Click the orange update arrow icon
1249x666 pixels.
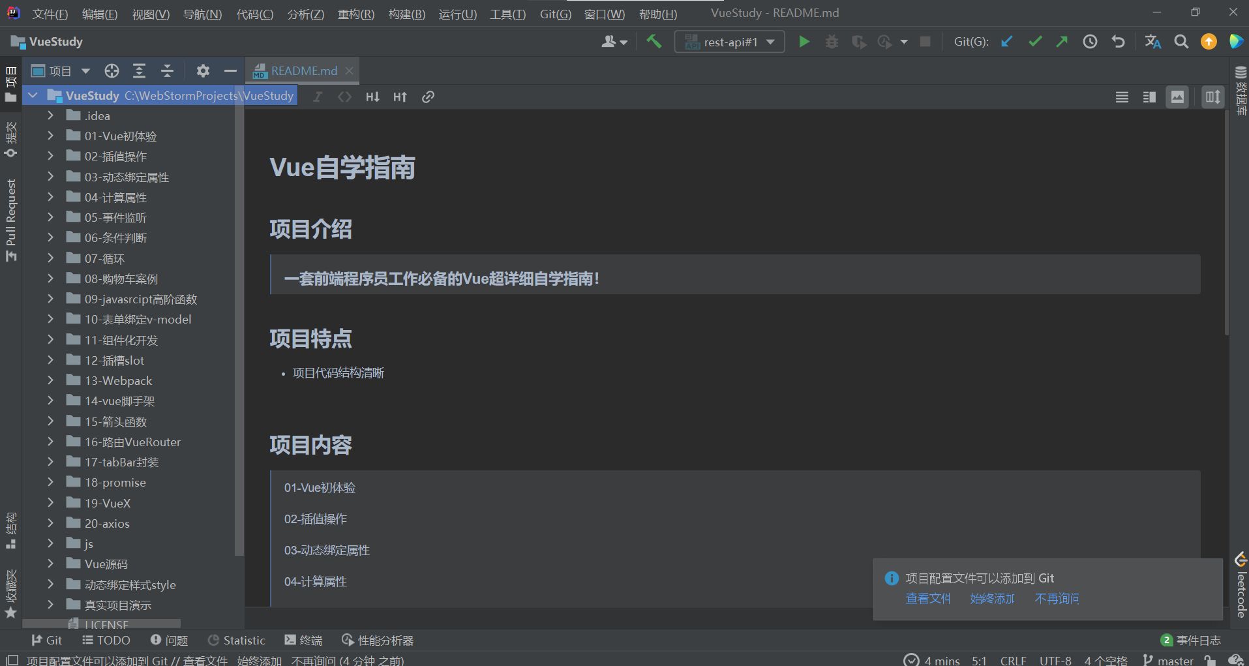click(x=1209, y=42)
